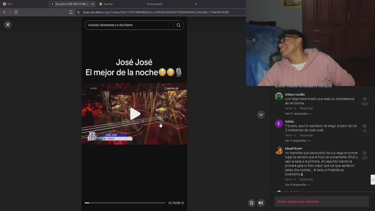Toggle the auto-scroll icon beside the volume button
375x211 pixels.
252,203
